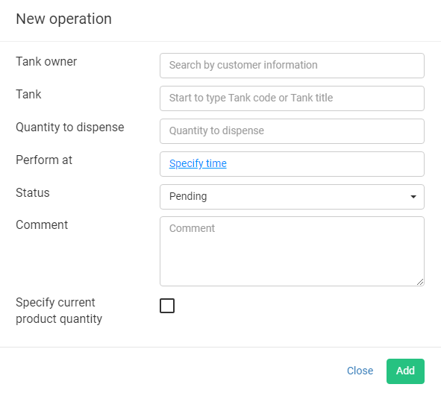Click the New operation dialog title
Viewport: 441px width, 393px height.
tap(64, 19)
